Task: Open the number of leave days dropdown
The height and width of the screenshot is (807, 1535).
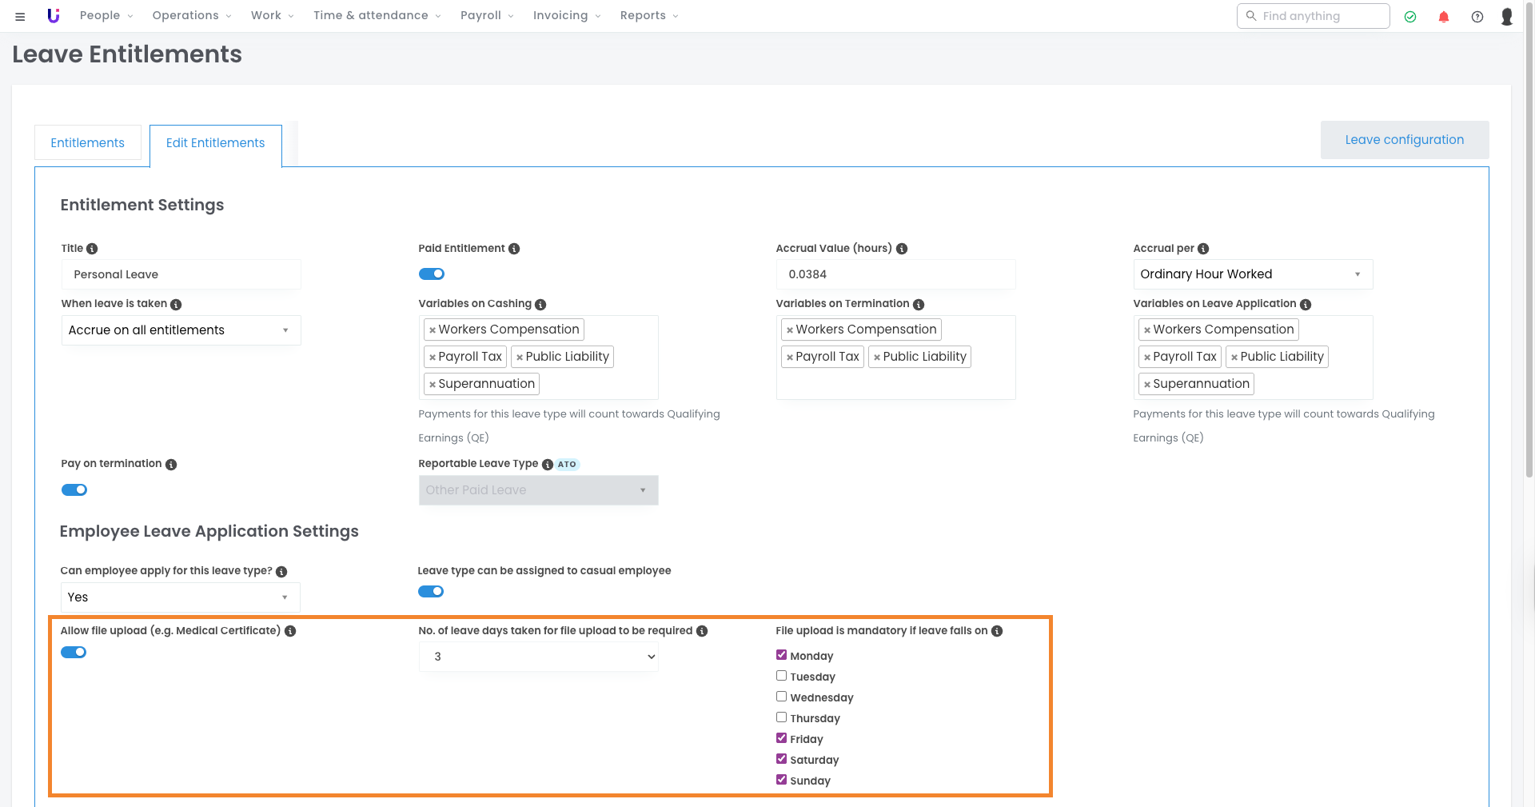Action: [538, 657]
